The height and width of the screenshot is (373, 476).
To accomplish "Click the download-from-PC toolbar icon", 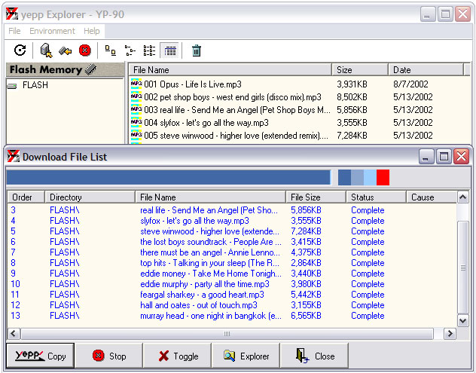I will (x=46, y=50).
